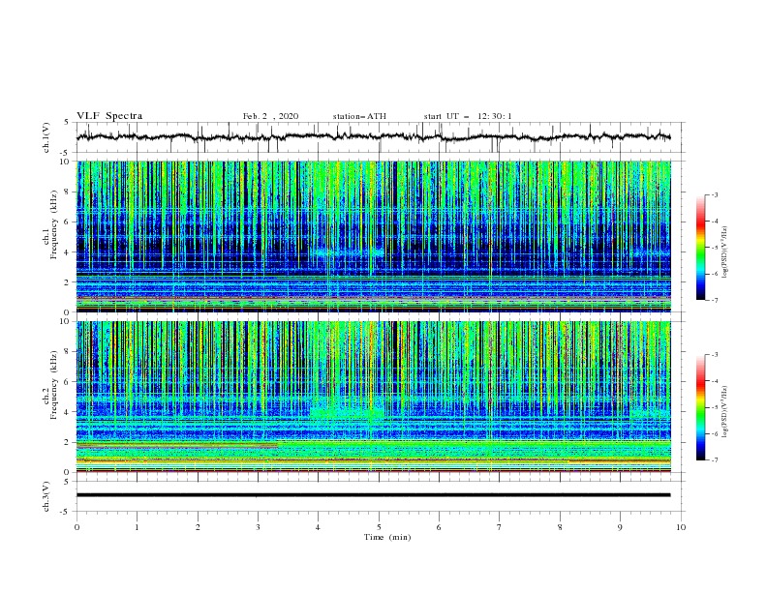This screenshot has height=592, width=767.
Task: Click inside the ch.1 spectrogram panel
Action: click(x=373, y=236)
